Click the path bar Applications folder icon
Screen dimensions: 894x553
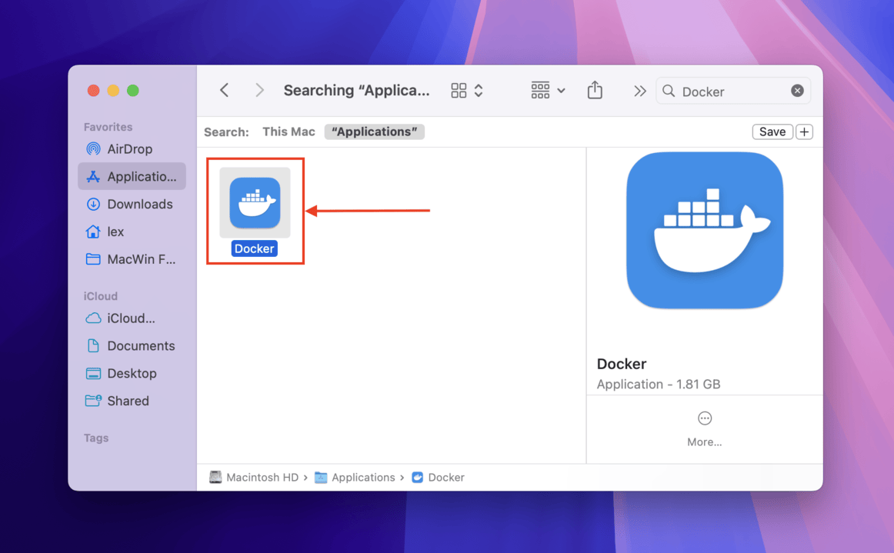coord(321,477)
